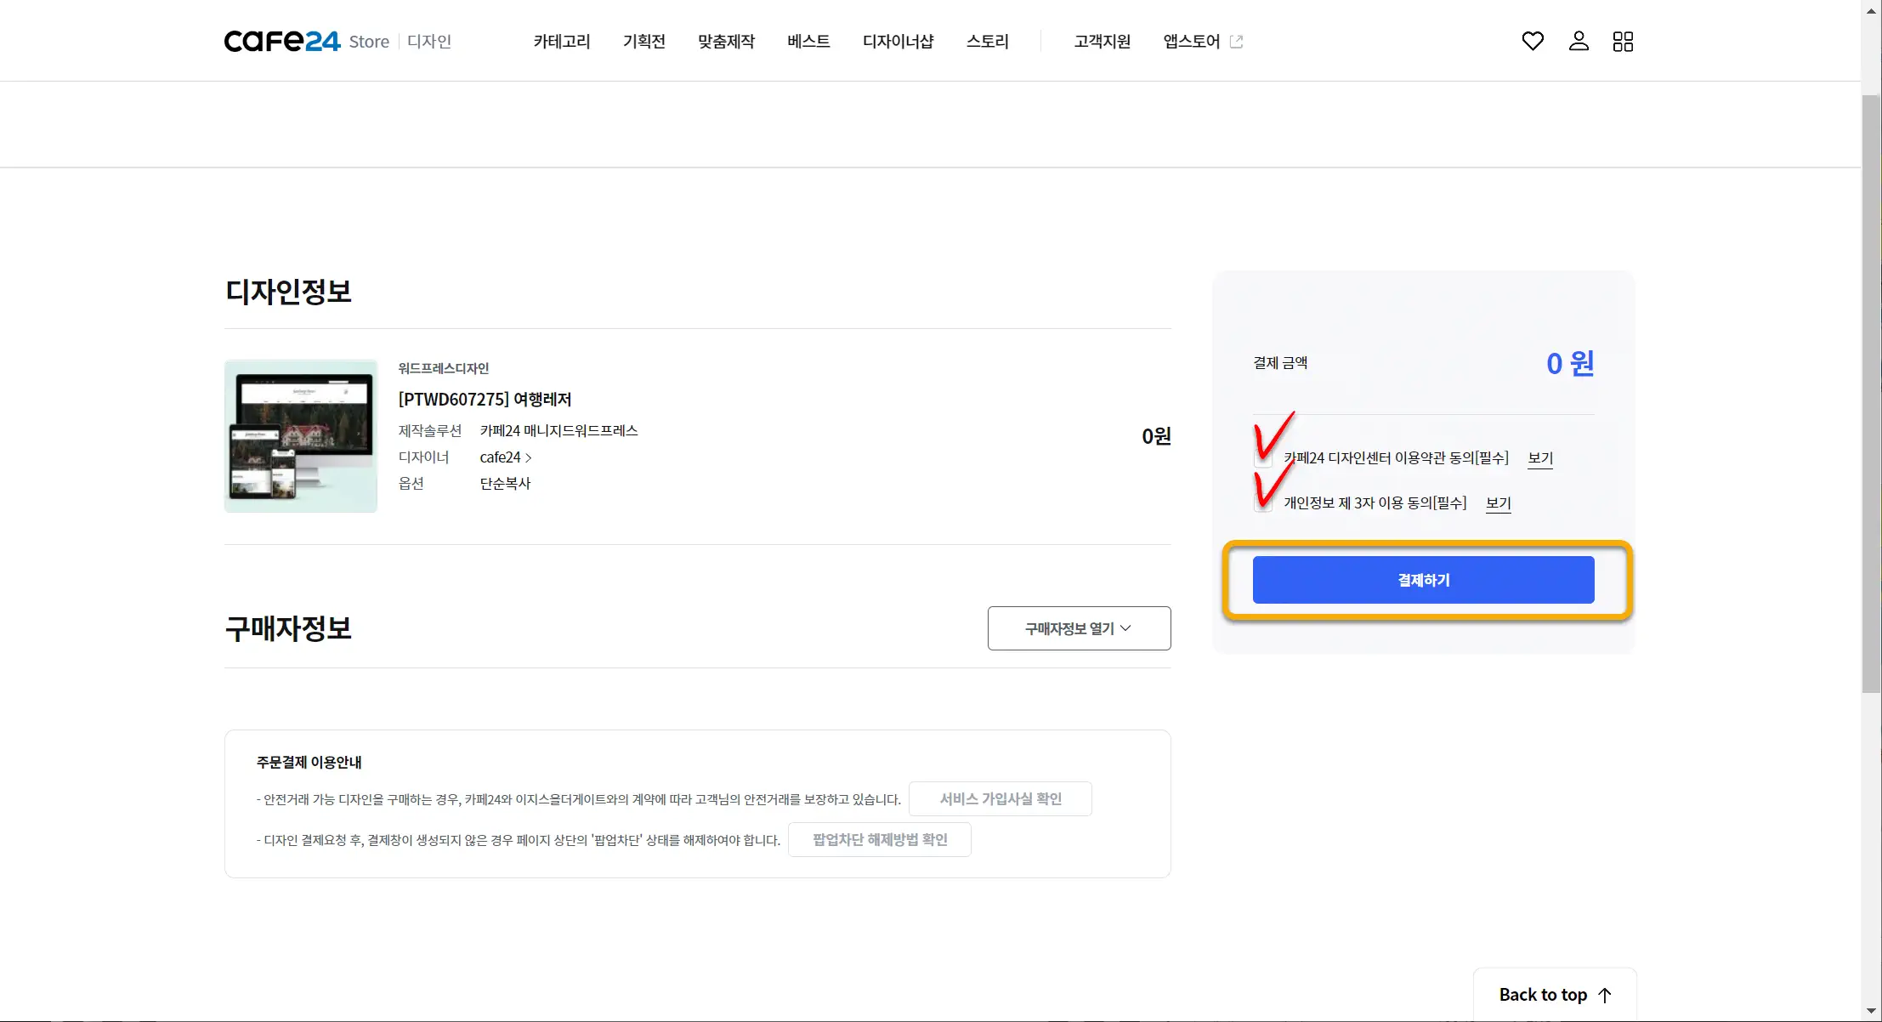
Task: Click the external link icon beside 앱스토어
Action: pyautogui.click(x=1238, y=40)
